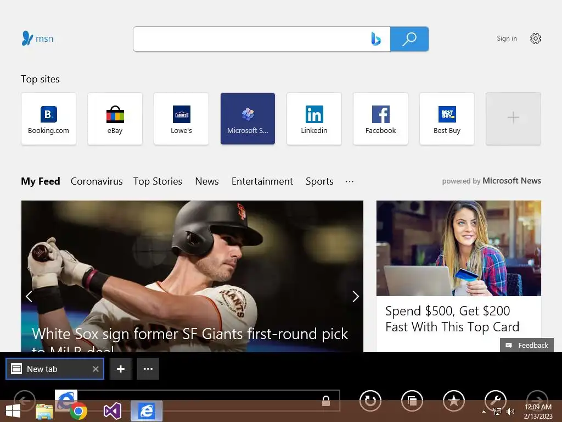The image size is (562, 422).
Task: Switch to Internet Explorer taskbar button
Action: coord(146,411)
